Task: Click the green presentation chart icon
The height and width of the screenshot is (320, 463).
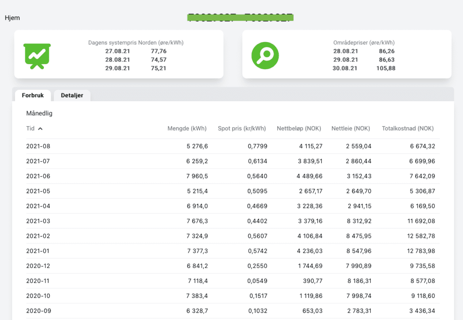Action: point(37,56)
